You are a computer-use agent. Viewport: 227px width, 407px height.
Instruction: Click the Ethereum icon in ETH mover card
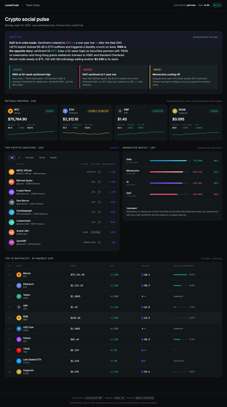(x=65, y=111)
